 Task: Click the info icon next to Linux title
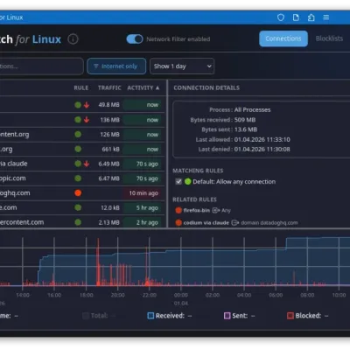tap(73, 39)
